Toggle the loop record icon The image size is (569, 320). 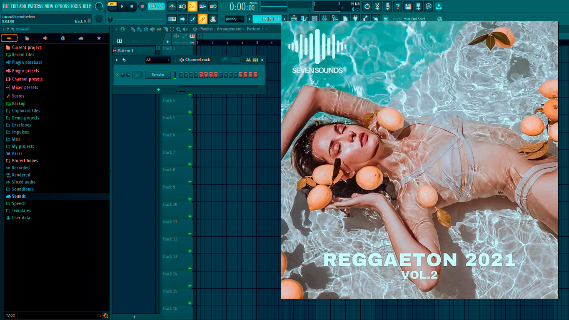[x=213, y=6]
